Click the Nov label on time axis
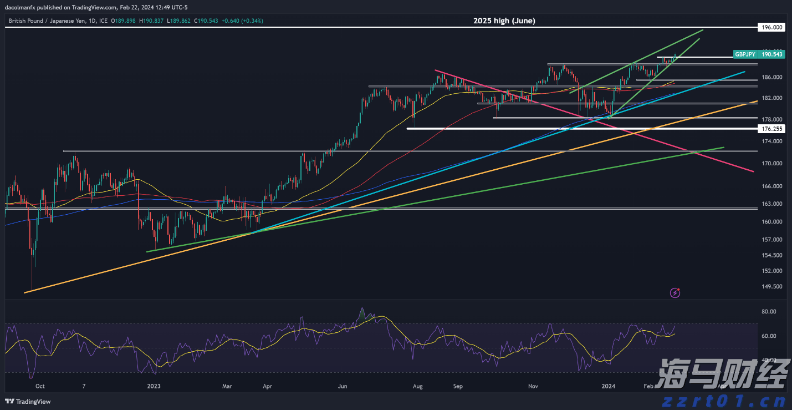Image resolution: width=792 pixels, height=410 pixels. pos(533,386)
